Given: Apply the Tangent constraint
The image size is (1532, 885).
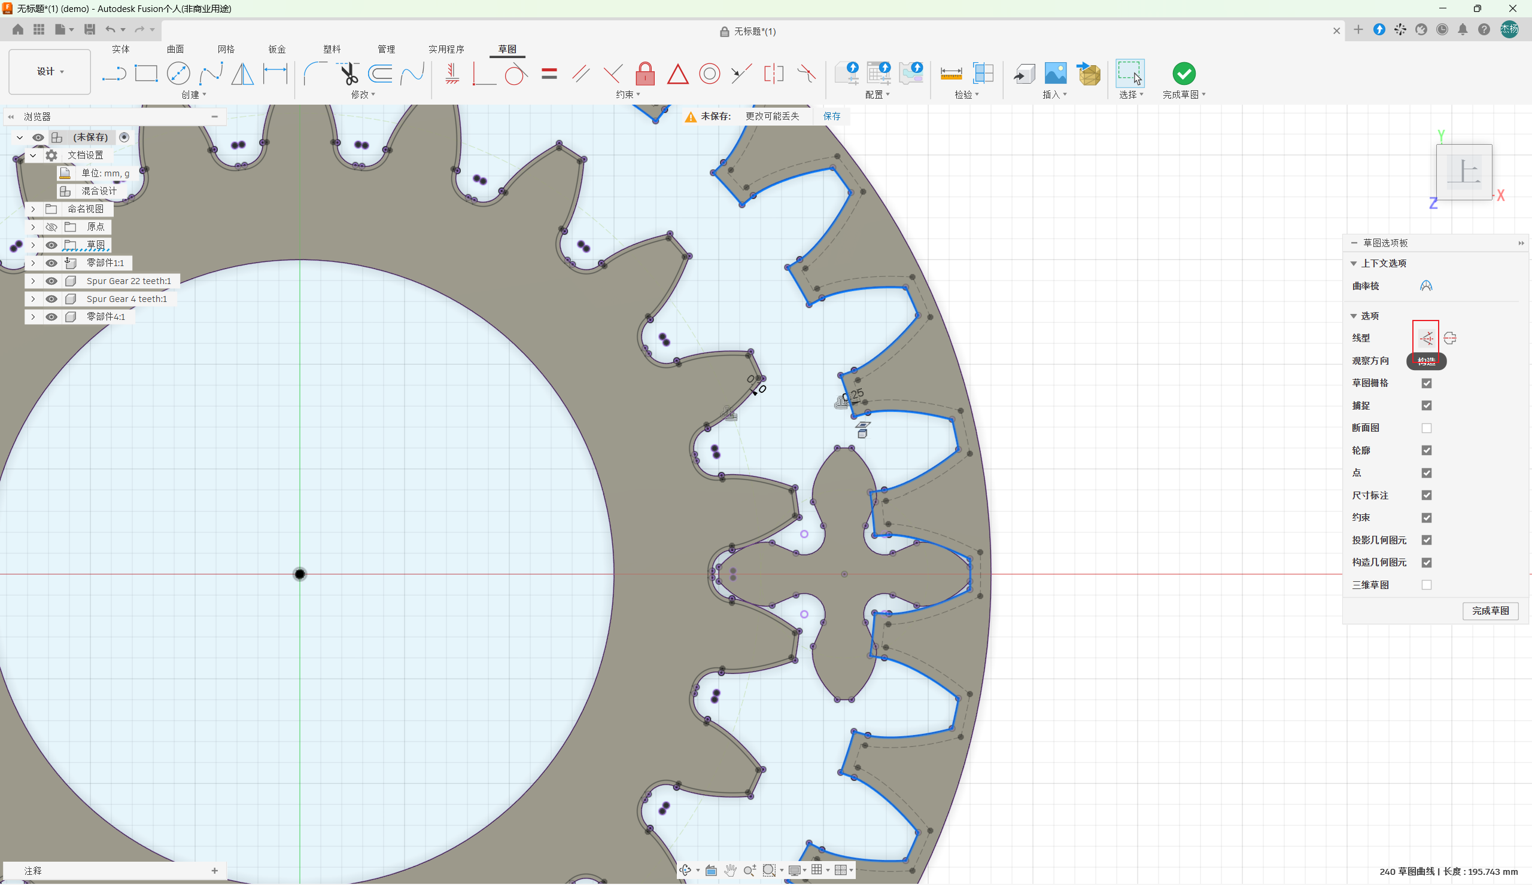Looking at the screenshot, I should 515,74.
